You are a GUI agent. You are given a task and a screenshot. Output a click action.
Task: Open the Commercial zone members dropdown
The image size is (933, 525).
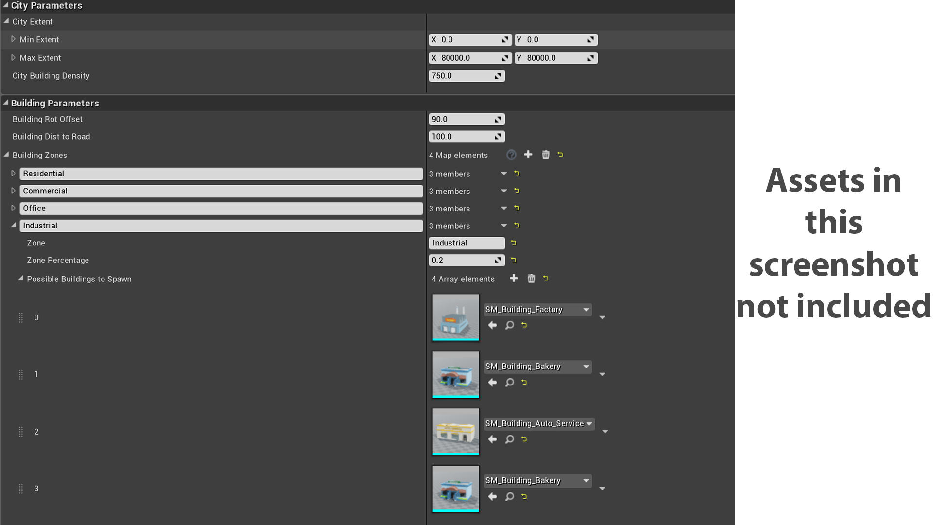click(x=504, y=191)
